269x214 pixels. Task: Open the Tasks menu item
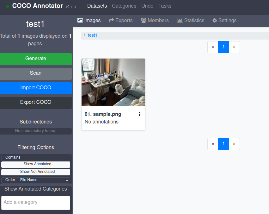[165, 6]
